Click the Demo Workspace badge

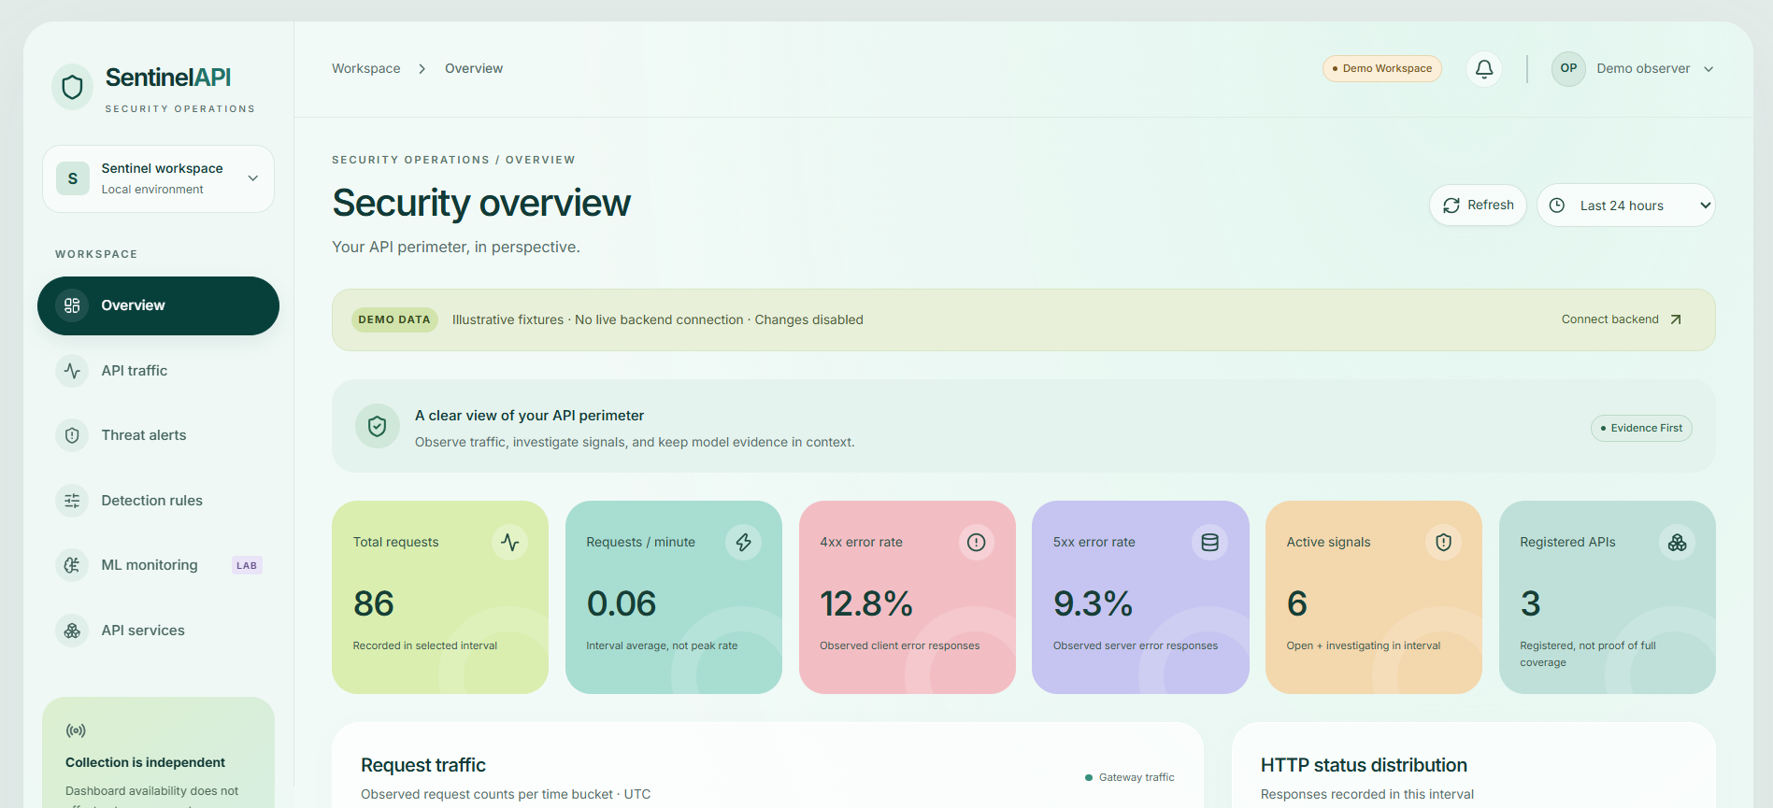pos(1382,69)
